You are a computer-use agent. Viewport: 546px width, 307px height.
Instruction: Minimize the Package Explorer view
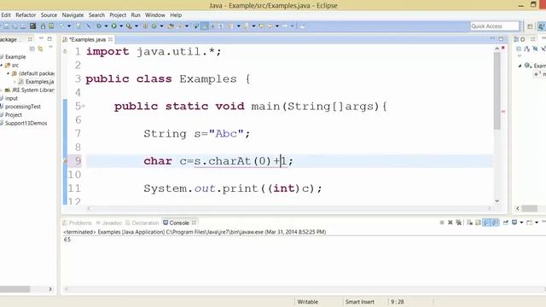tap(41, 38)
